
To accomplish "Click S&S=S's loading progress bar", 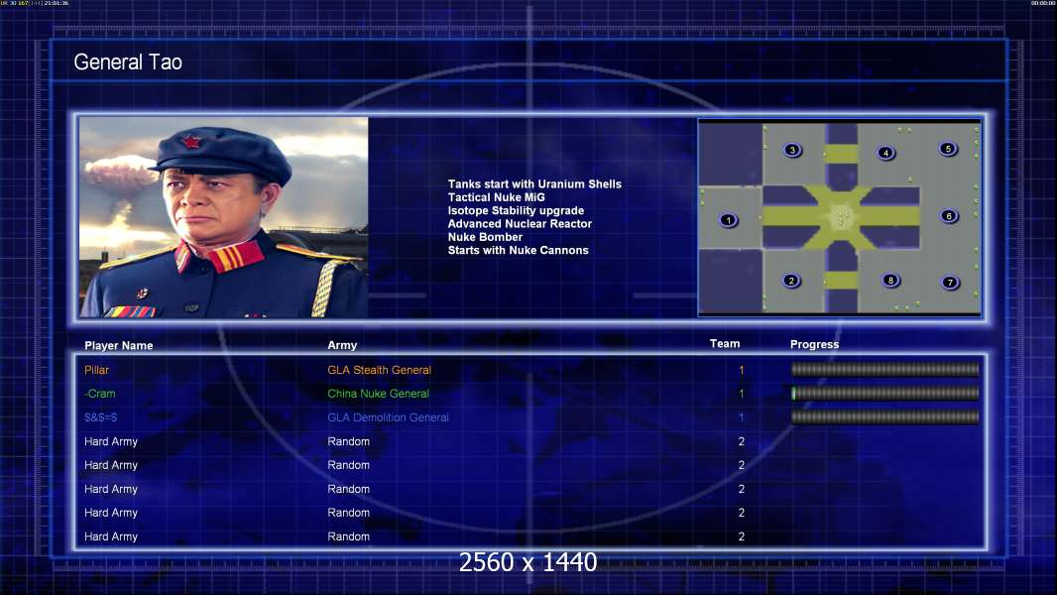I will coord(885,417).
